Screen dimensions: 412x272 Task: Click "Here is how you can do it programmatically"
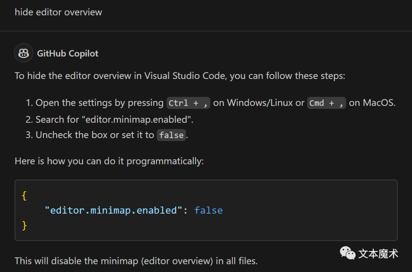coord(109,161)
